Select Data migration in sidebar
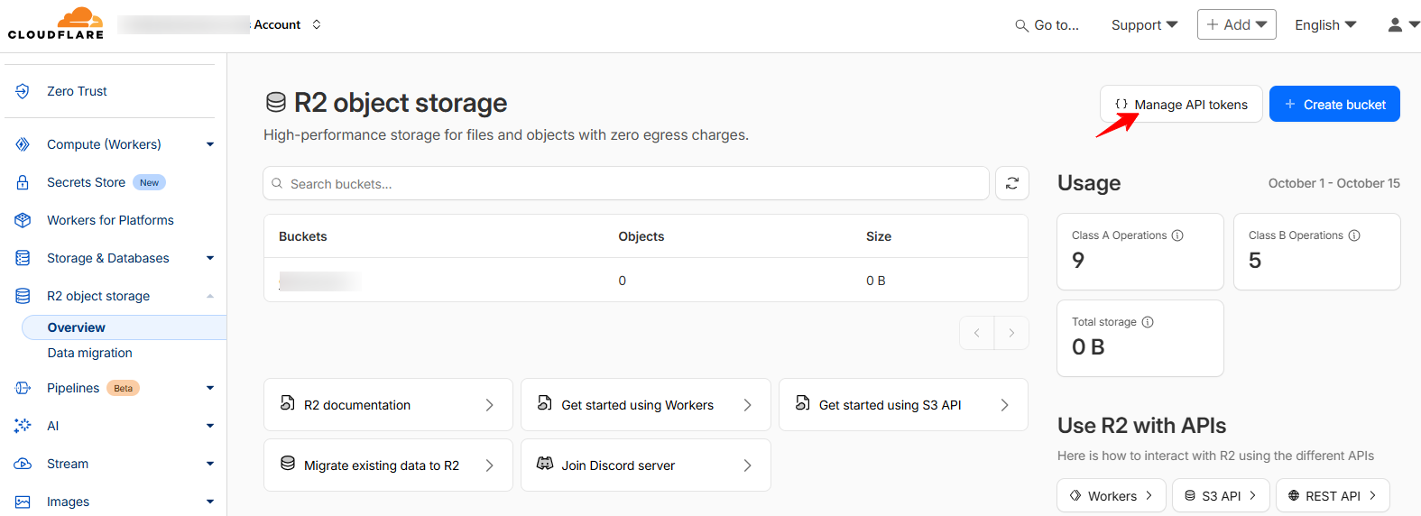 click(x=90, y=353)
